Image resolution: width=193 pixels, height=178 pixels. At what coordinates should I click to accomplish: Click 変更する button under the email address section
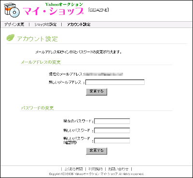[x=96, y=92]
